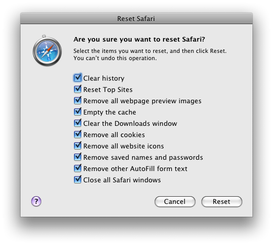Uncheck the Empty the cache option

78,112
